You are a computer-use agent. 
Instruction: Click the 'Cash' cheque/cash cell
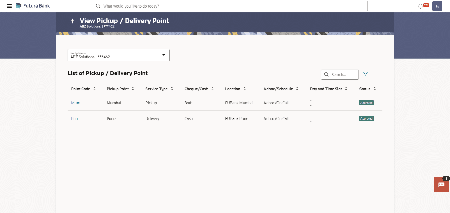point(189,118)
